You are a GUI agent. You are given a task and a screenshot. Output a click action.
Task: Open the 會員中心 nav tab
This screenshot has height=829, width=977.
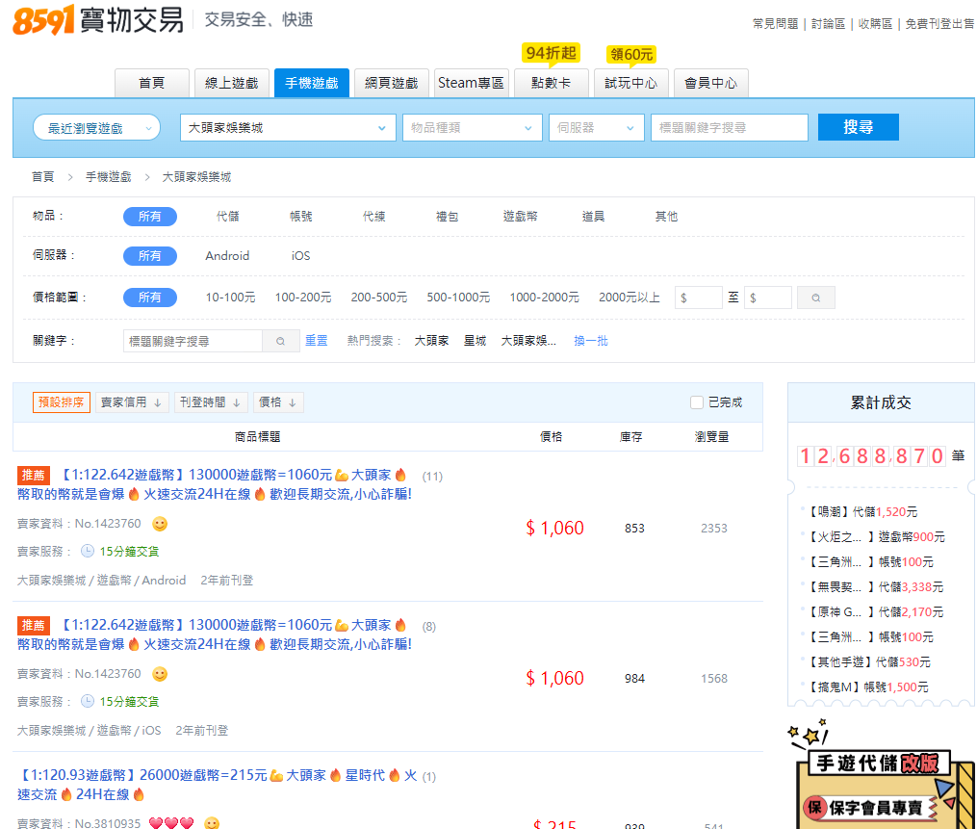point(711,83)
